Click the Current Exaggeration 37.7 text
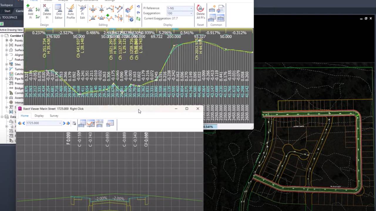The width and height of the screenshot is (376, 211). (x=161, y=18)
